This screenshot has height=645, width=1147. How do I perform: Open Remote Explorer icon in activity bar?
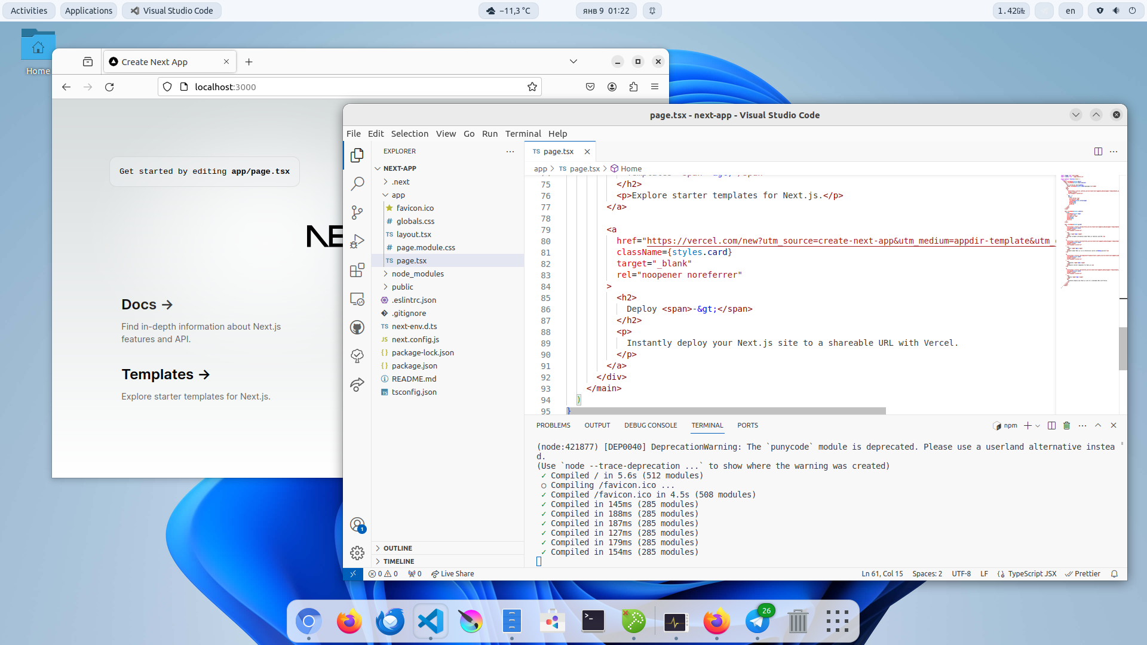click(357, 299)
